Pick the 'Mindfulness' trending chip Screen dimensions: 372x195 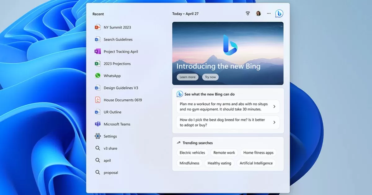(189, 163)
